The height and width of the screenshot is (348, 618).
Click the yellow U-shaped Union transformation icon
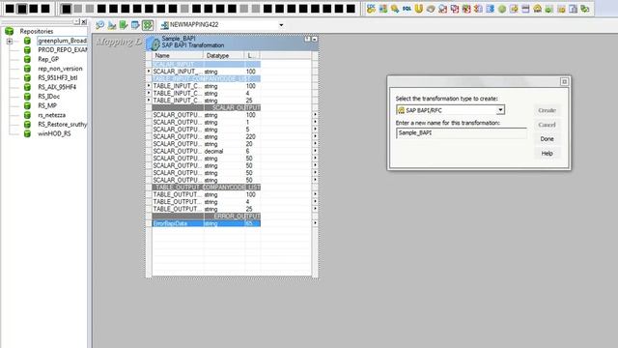(418, 9)
